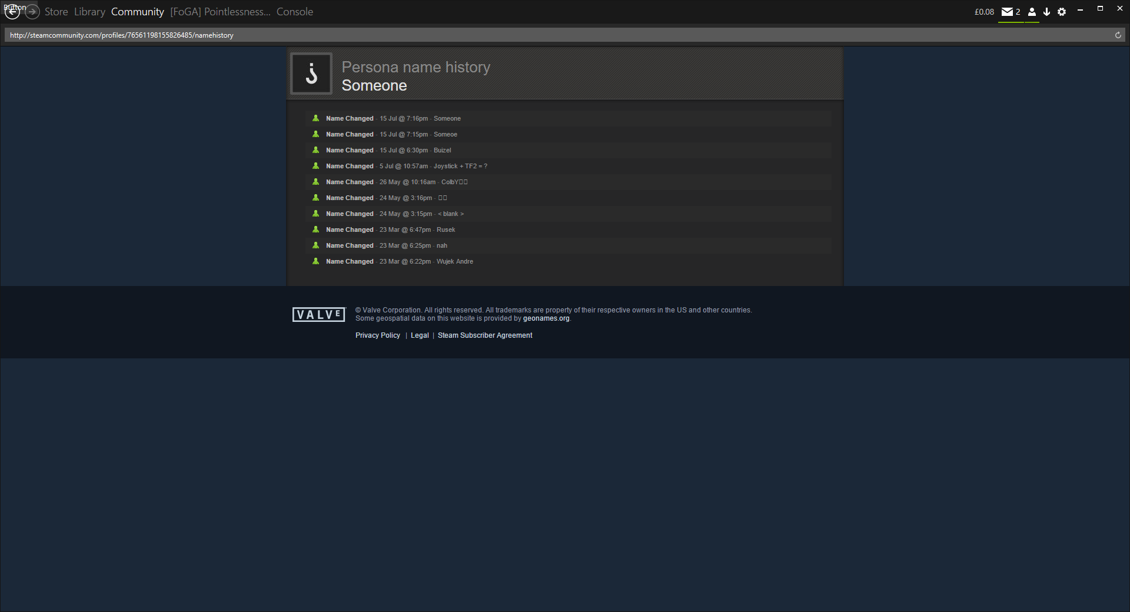1130x612 pixels.
Task: Click the browser back arrow button
Action: point(12,11)
